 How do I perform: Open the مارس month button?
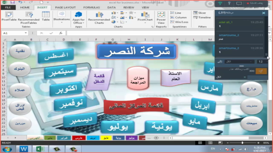pos(210,88)
